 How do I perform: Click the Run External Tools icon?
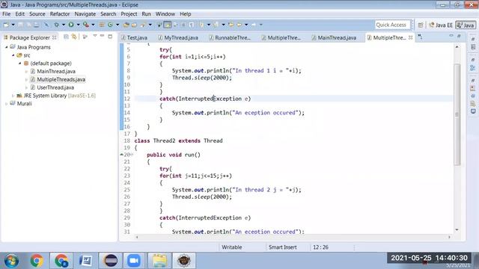[x=86, y=25]
